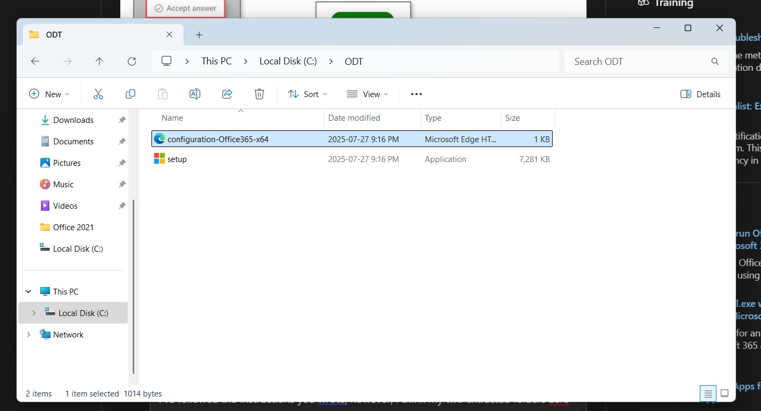The width and height of the screenshot is (761, 411).
Task: Add a new tab with plus icon
Action: point(199,35)
